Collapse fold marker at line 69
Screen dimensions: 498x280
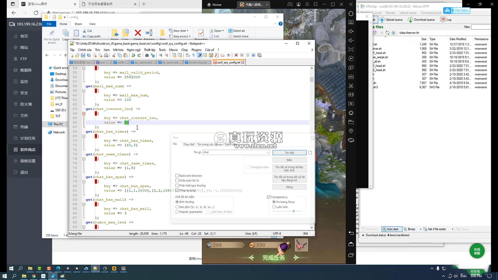tap(84, 136)
